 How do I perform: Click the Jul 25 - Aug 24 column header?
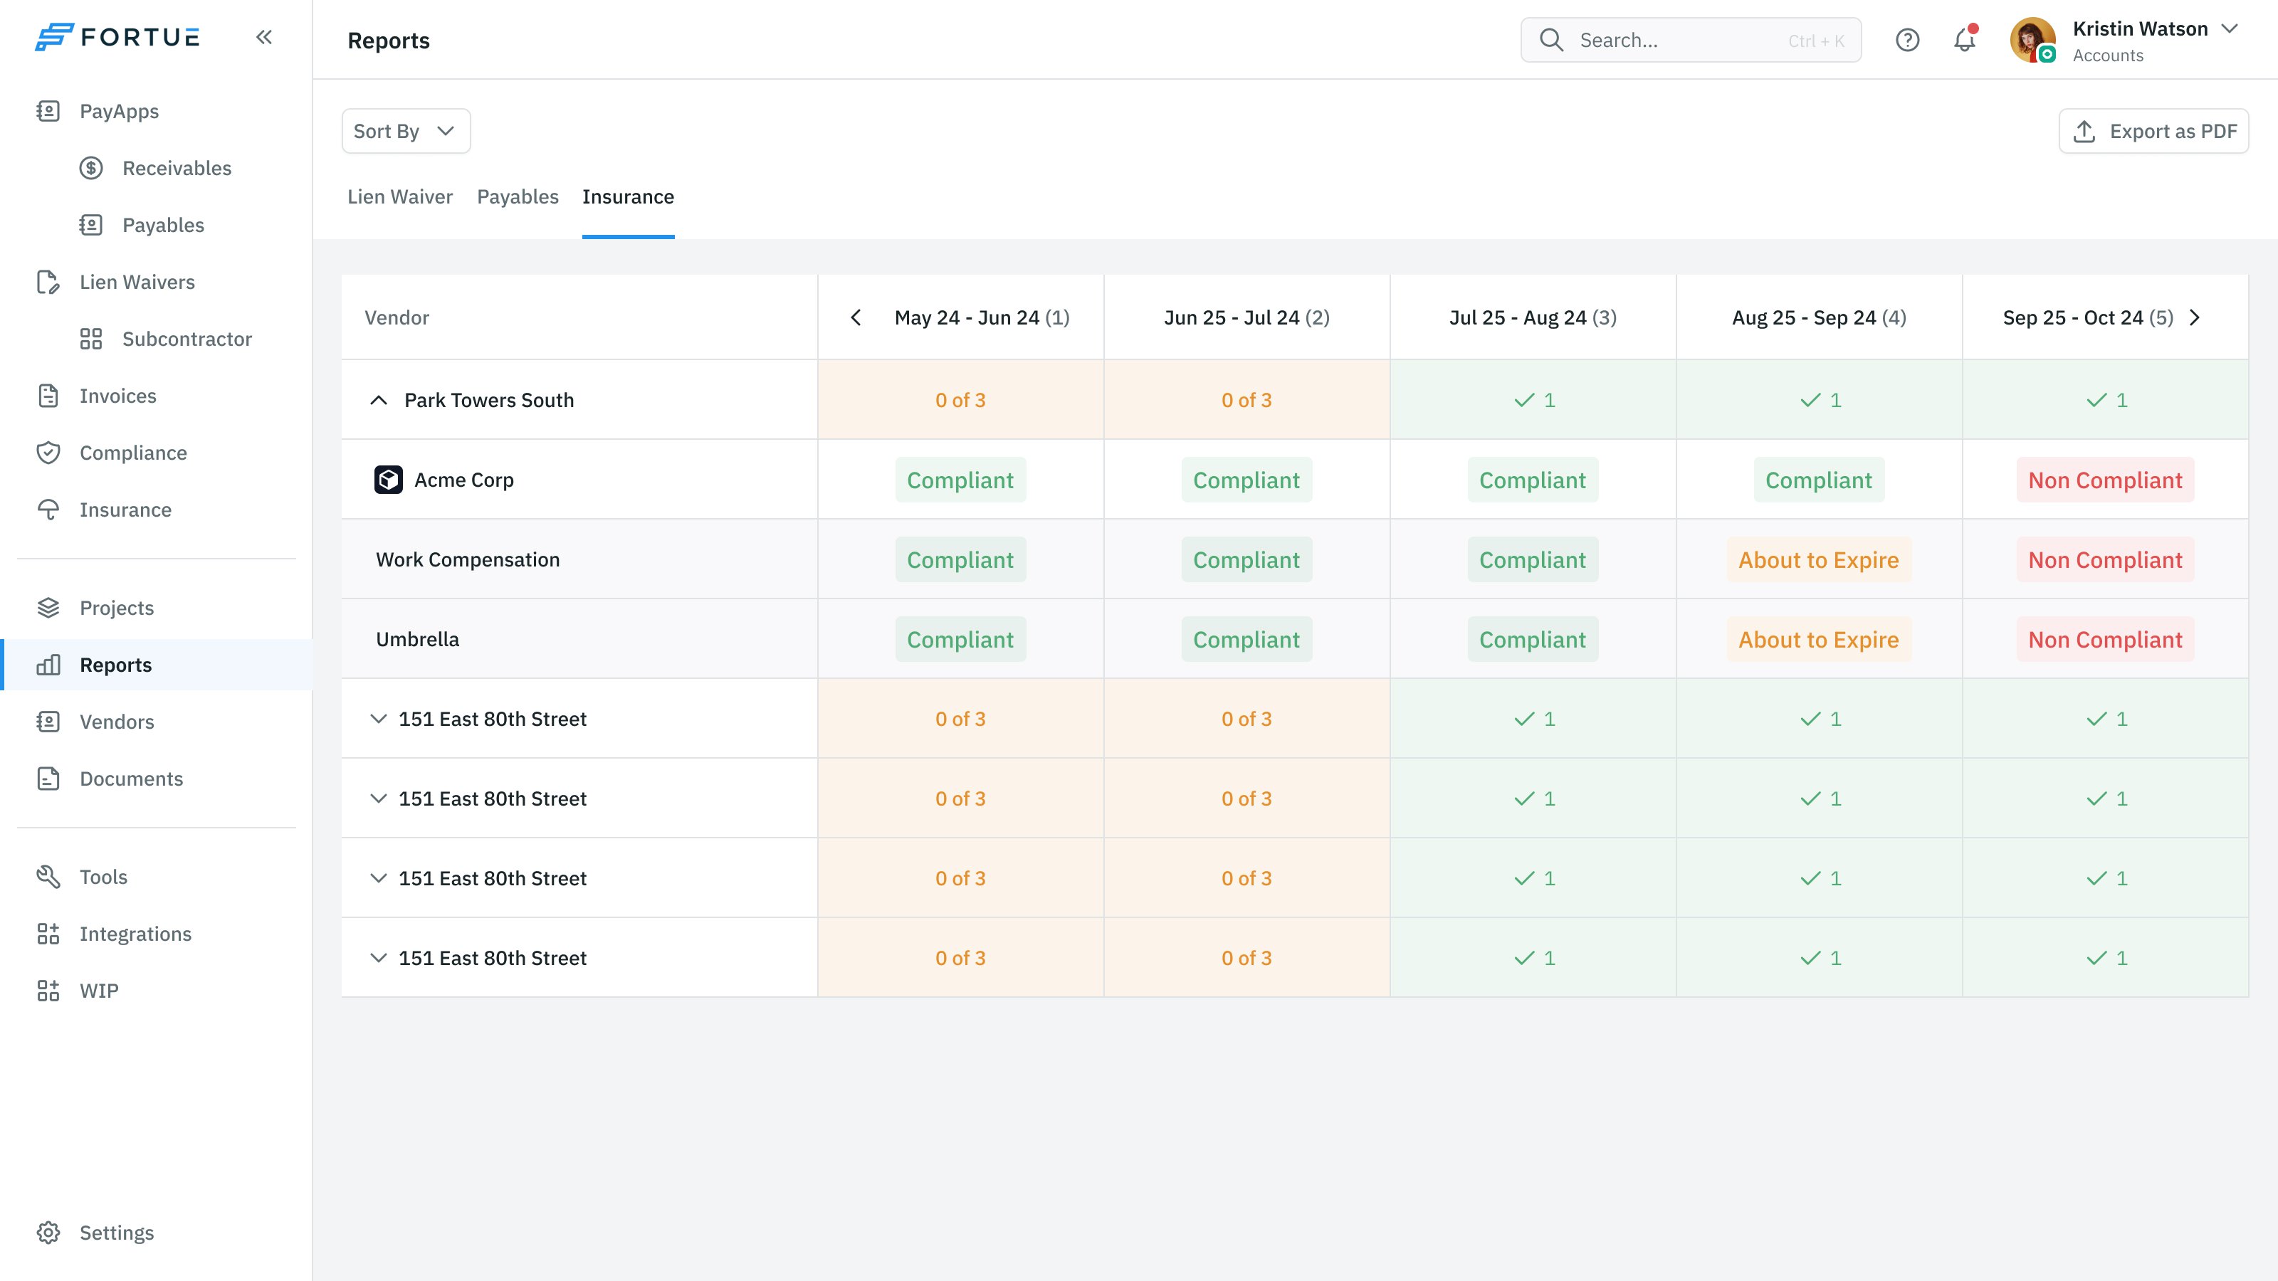[x=1533, y=317]
